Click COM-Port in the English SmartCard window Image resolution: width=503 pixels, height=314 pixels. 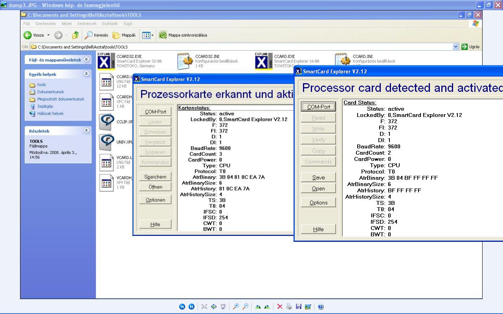319,107
